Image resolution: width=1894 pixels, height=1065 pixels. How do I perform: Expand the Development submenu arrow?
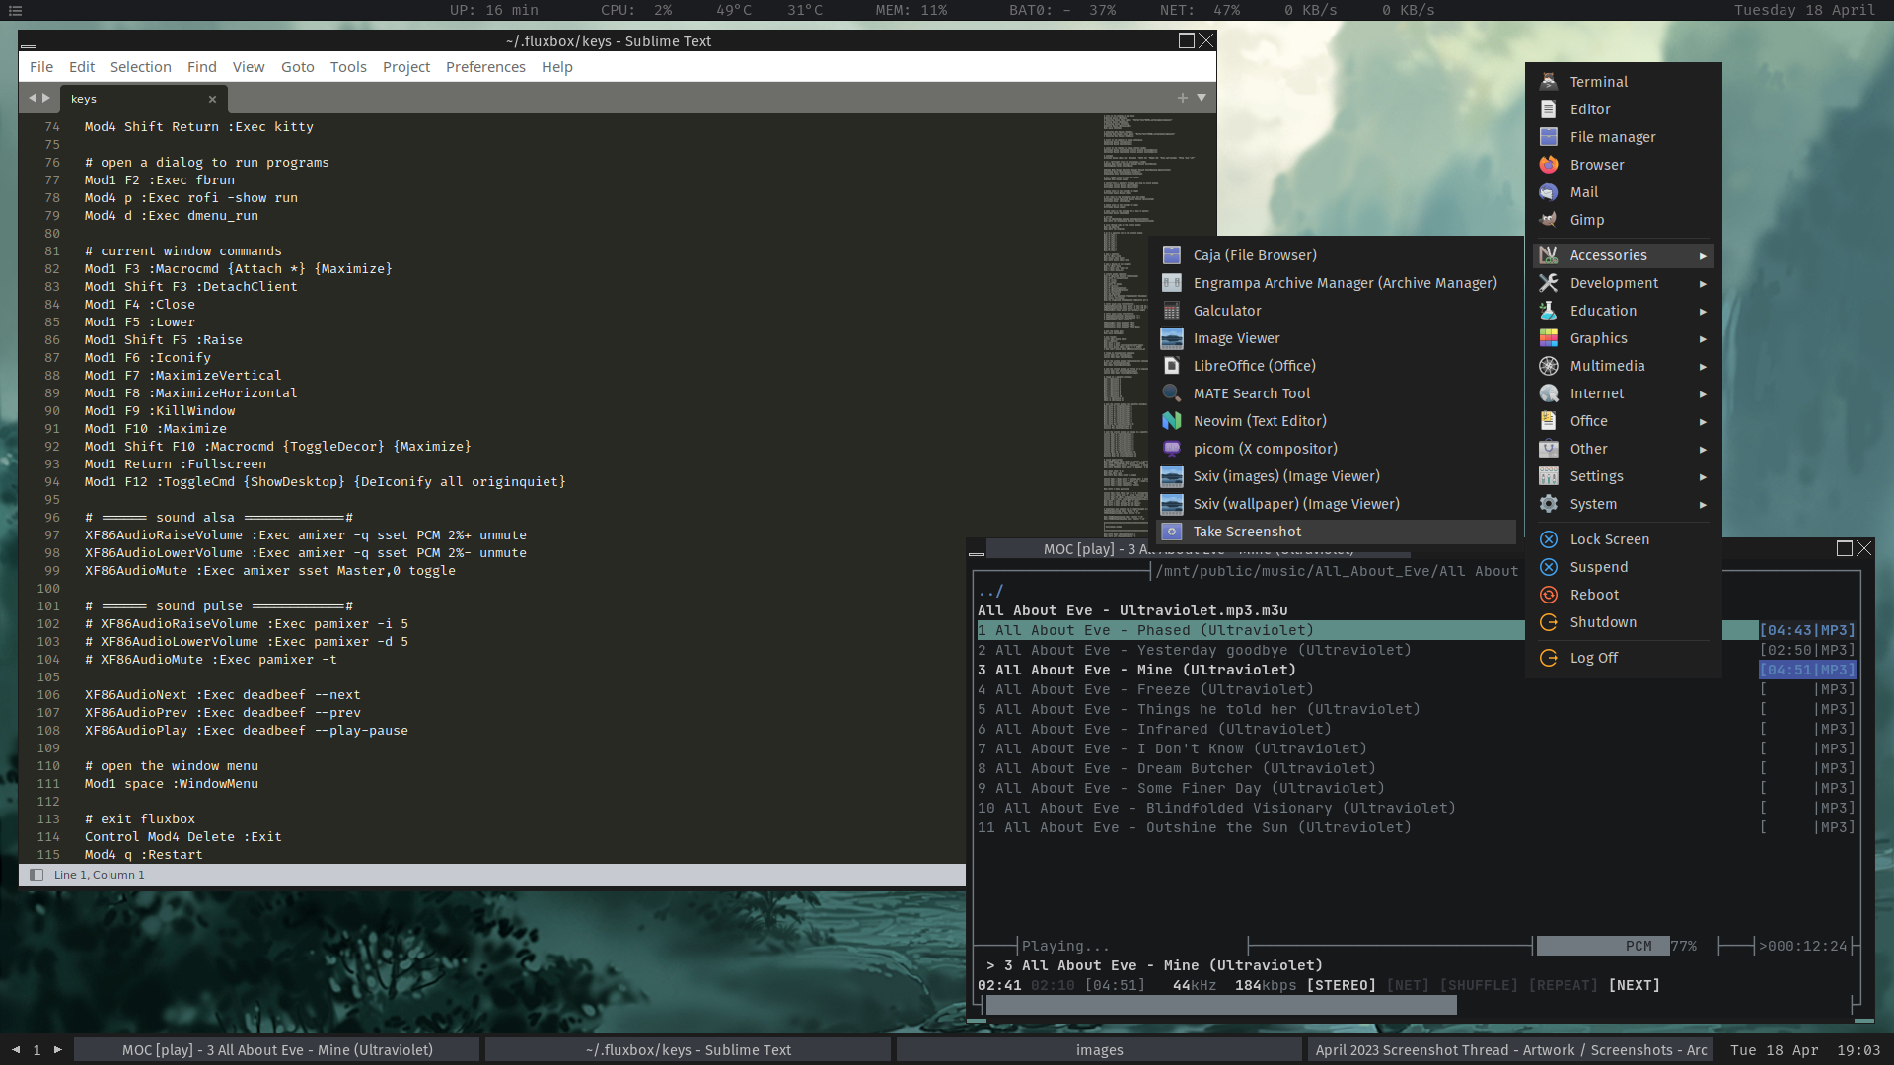coord(1703,283)
